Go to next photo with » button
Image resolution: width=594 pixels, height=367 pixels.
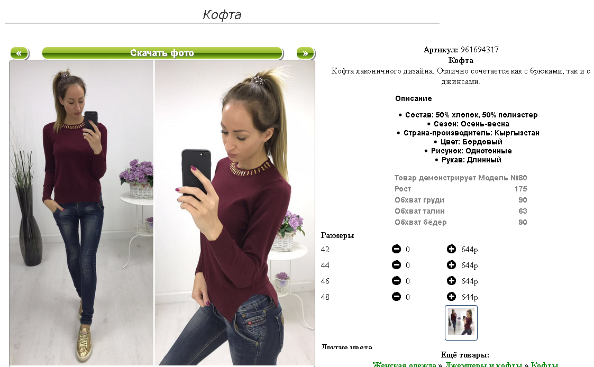tap(305, 53)
